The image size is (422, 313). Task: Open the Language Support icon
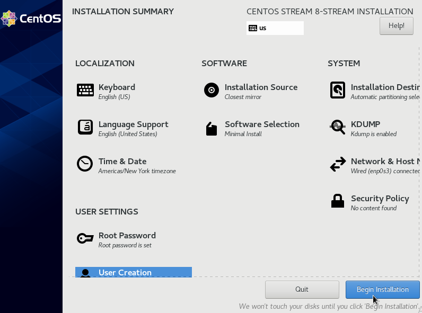[x=85, y=127]
